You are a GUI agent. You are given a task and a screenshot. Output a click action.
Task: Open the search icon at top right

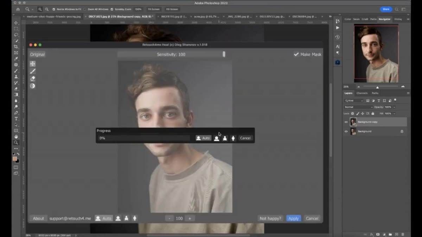pyautogui.click(x=397, y=9)
